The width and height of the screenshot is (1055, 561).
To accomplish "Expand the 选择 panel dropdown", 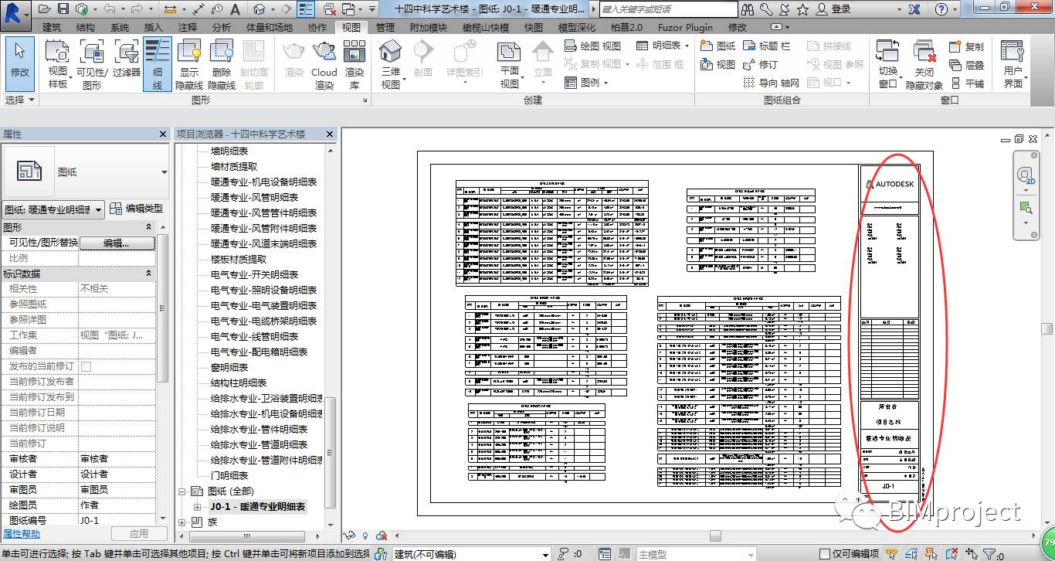I will pos(19,100).
